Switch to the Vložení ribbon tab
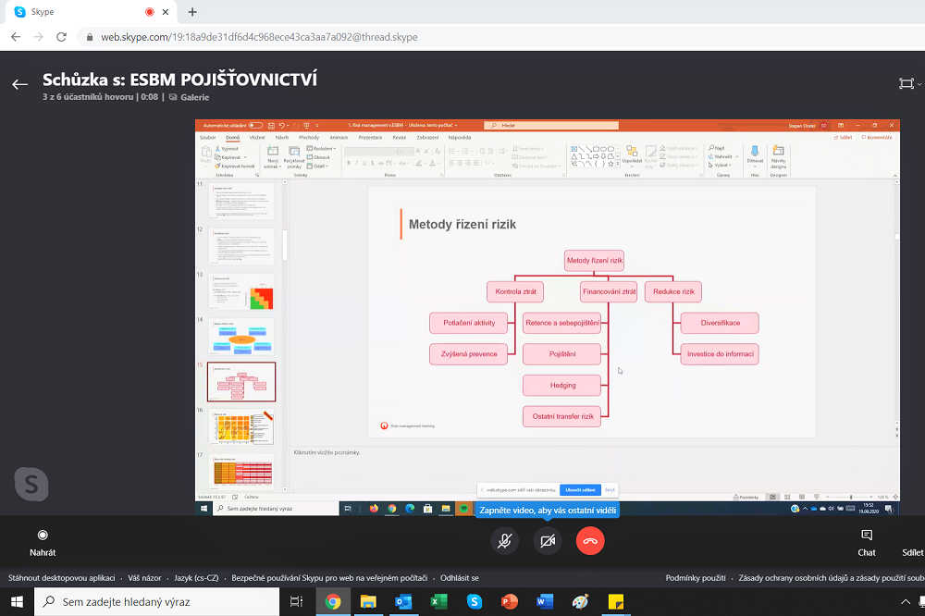The image size is (925, 616). point(257,138)
